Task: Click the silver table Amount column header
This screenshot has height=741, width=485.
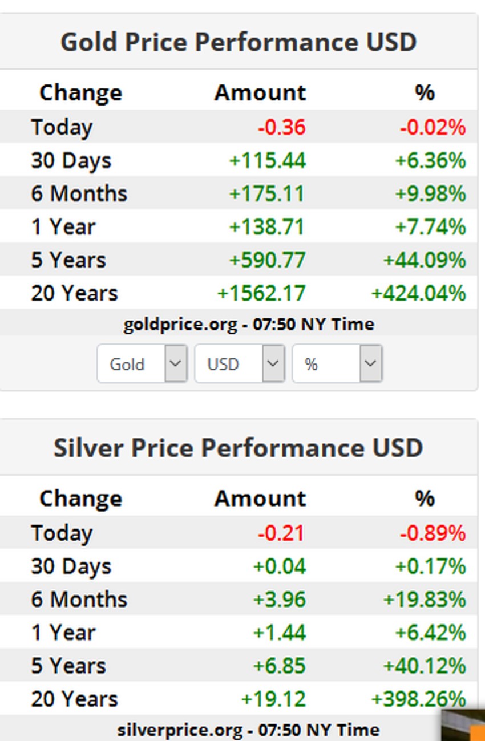Action: coord(260,499)
